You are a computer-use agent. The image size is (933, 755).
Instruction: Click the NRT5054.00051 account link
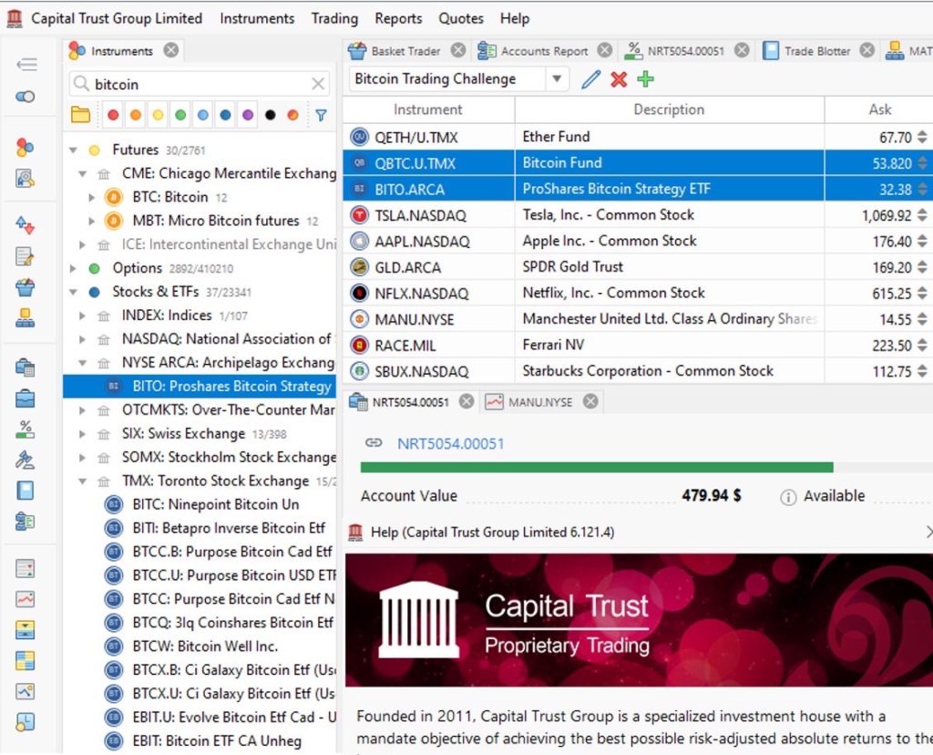tap(450, 444)
